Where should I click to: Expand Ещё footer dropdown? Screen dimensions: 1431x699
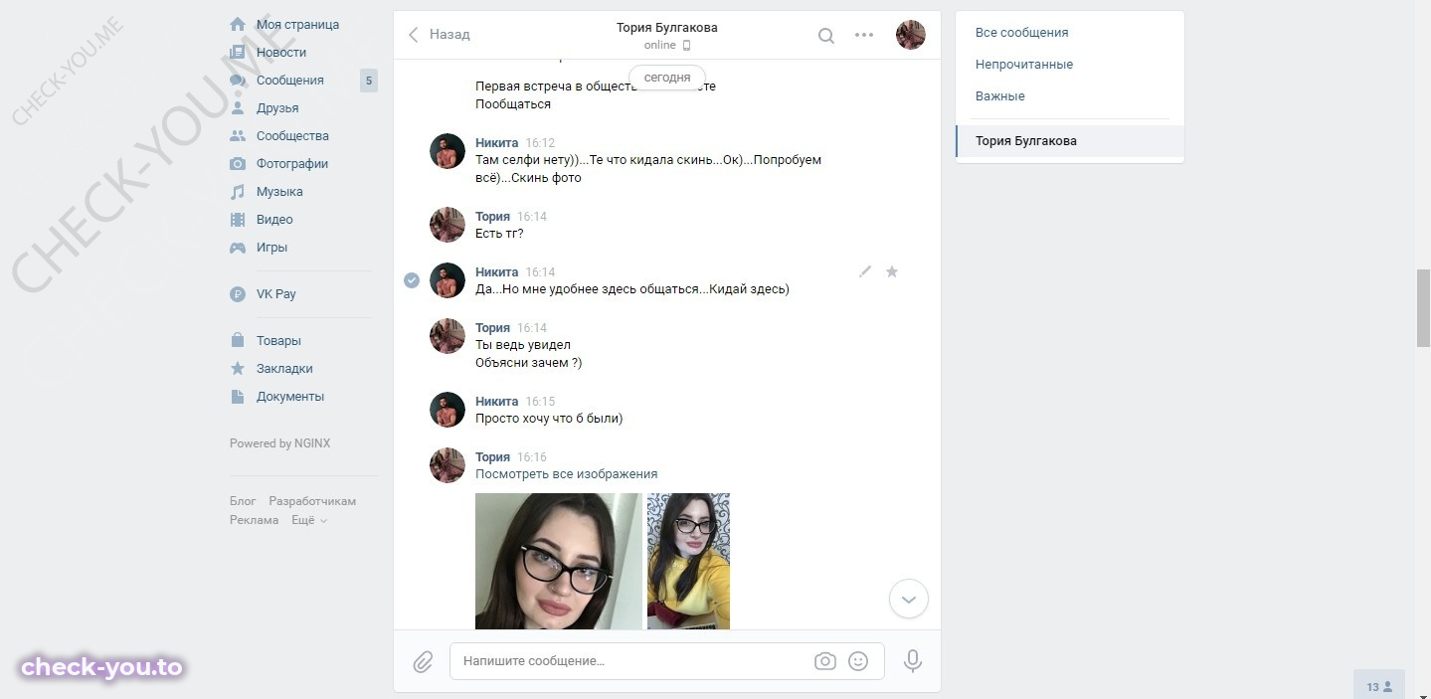point(309,520)
